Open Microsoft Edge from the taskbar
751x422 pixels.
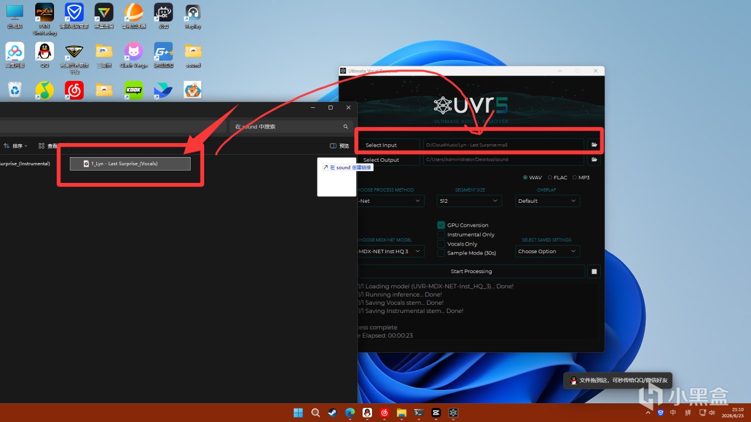click(350, 413)
